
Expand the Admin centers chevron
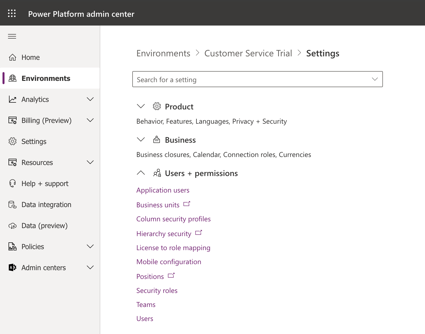[90, 267]
